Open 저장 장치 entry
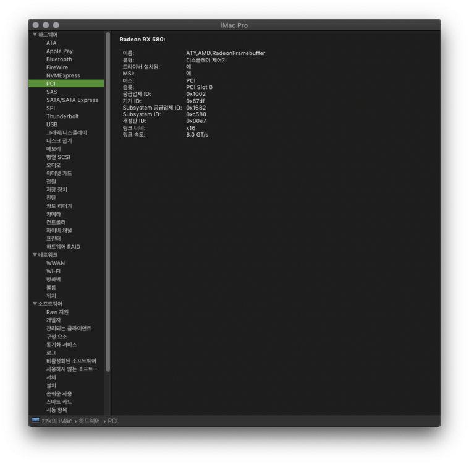 point(56,189)
